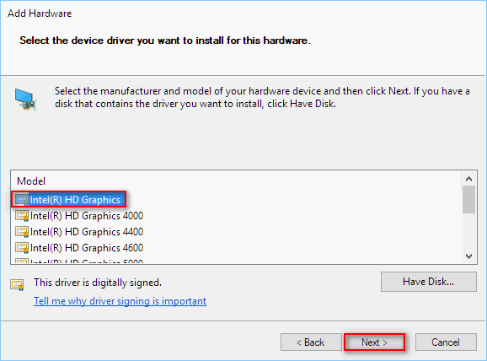Click the model list scroll down arrow
The width and height of the screenshot is (487, 361).
coord(469,256)
